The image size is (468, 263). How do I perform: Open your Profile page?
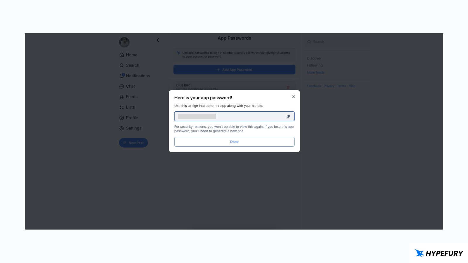(122, 117)
